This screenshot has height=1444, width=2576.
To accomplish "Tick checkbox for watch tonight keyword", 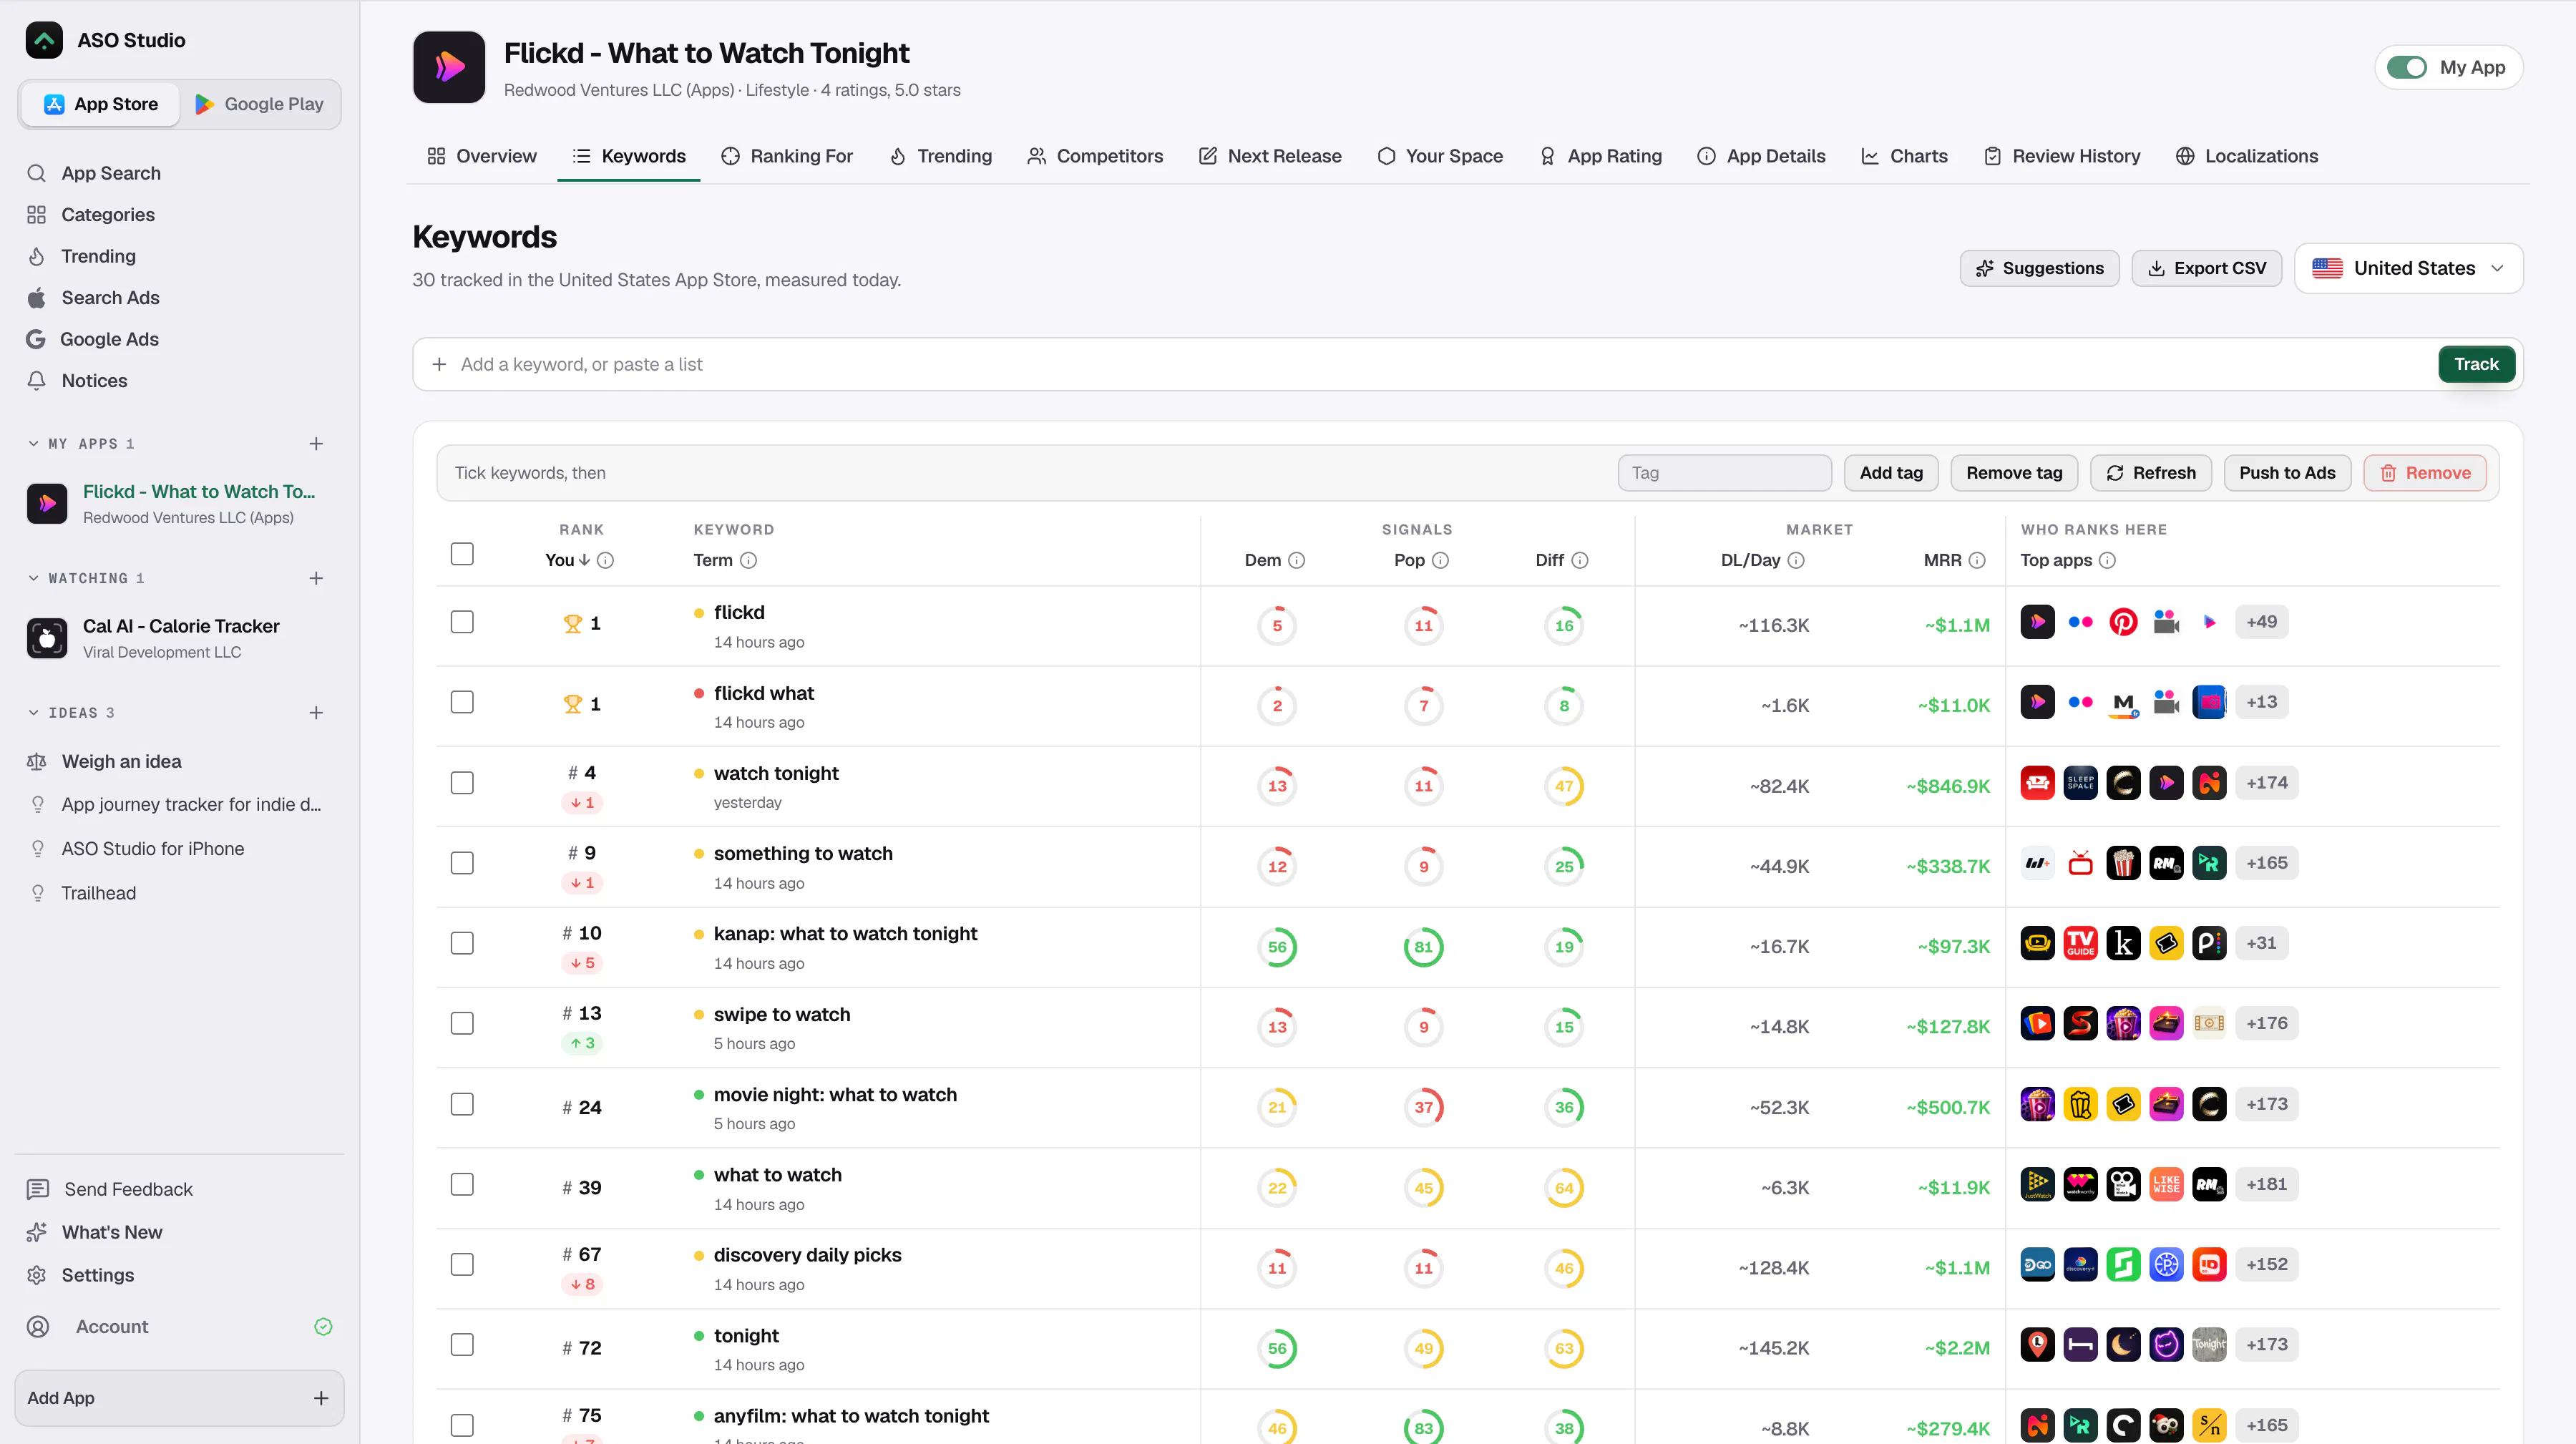I will (462, 783).
